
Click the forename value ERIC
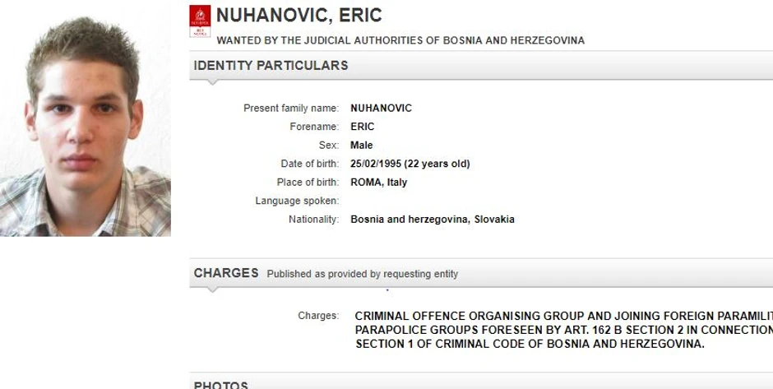(363, 127)
